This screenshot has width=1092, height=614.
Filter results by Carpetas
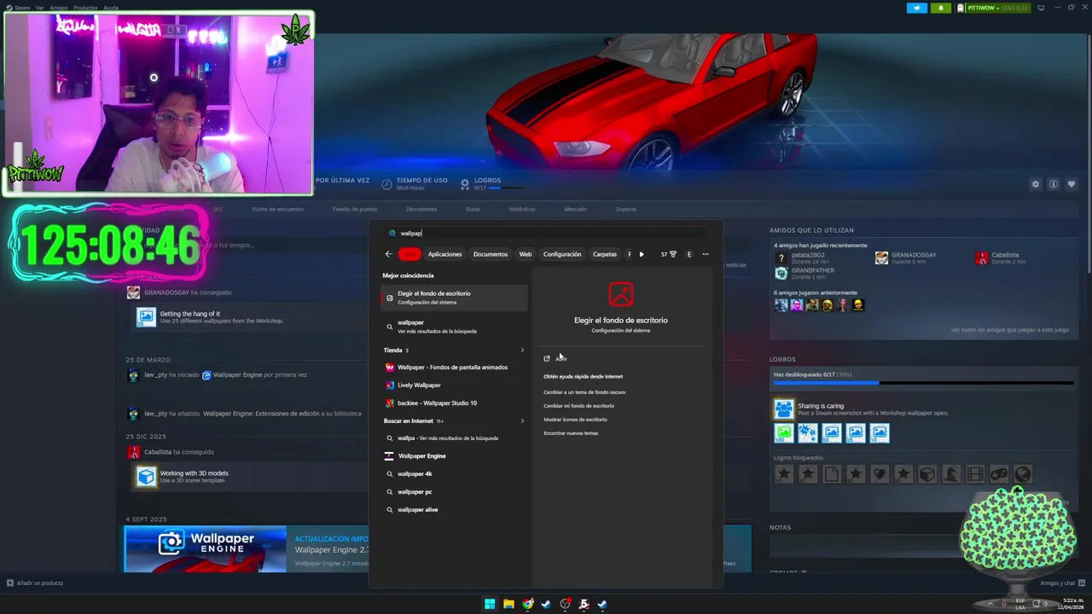point(605,254)
